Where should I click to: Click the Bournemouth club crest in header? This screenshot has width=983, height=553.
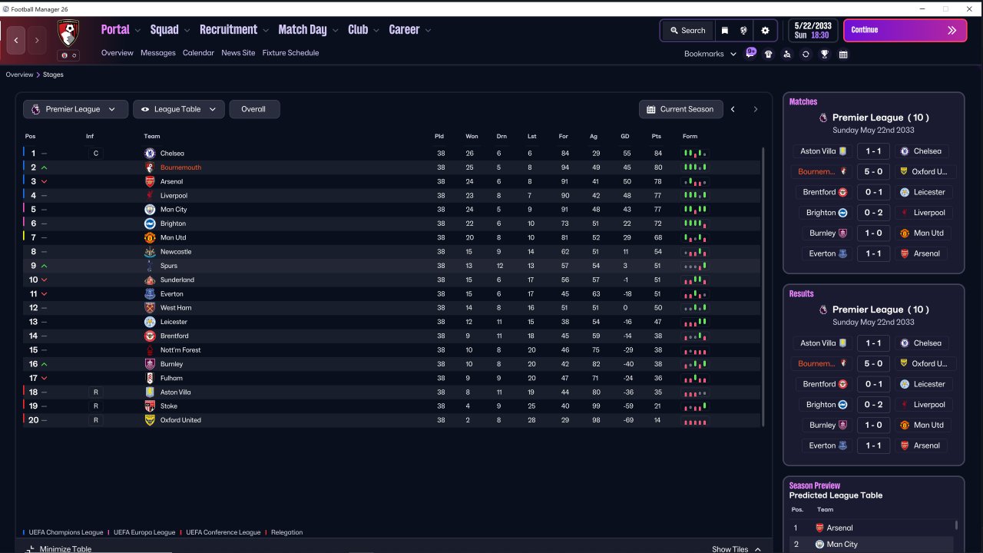pyautogui.click(x=68, y=33)
